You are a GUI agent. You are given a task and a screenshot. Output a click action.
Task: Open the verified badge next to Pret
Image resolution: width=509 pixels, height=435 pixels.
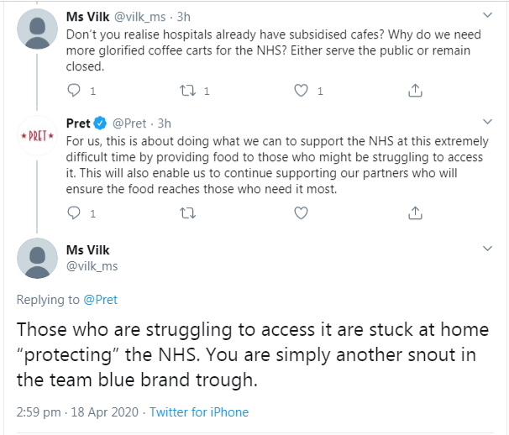(x=101, y=123)
